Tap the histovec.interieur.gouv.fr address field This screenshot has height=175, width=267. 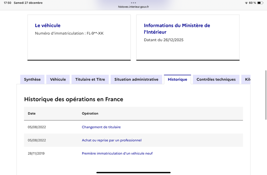click(133, 7)
